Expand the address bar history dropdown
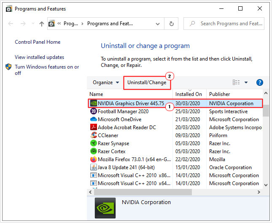Image resolution: width=272 pixels, height=223 pixels. 158,24
